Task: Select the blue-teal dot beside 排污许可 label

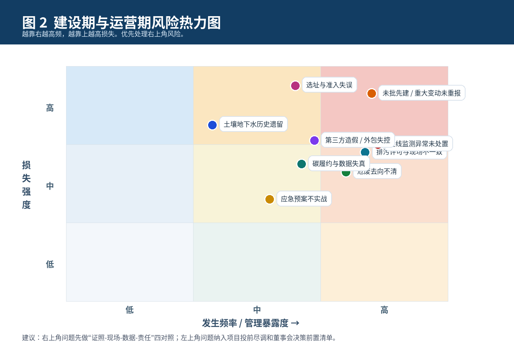Action: (365, 152)
